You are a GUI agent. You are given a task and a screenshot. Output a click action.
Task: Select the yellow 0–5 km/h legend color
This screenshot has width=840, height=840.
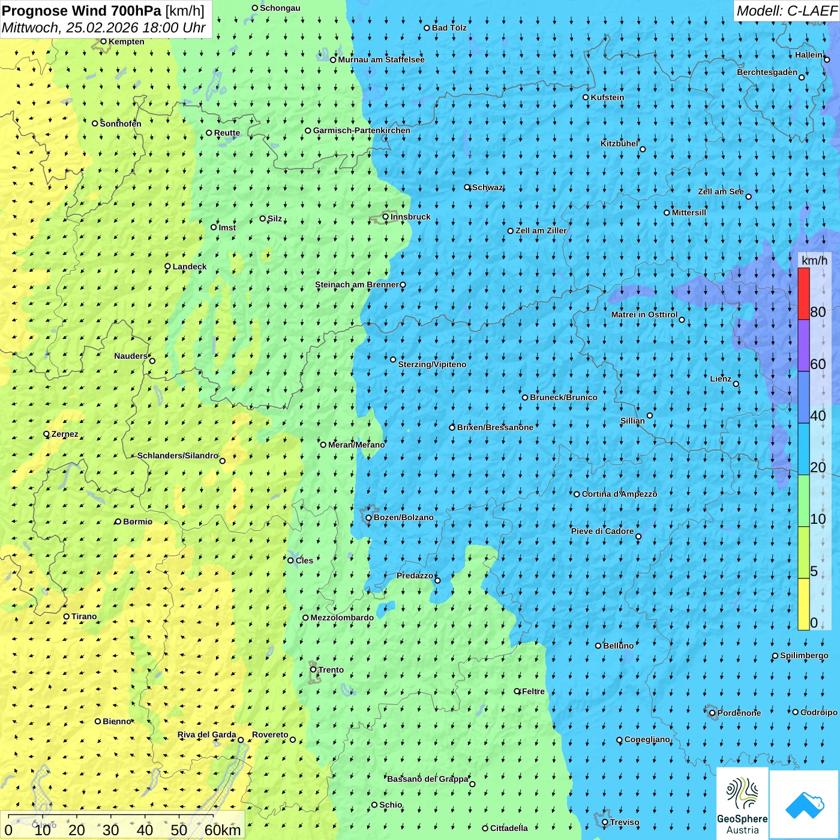(x=803, y=604)
